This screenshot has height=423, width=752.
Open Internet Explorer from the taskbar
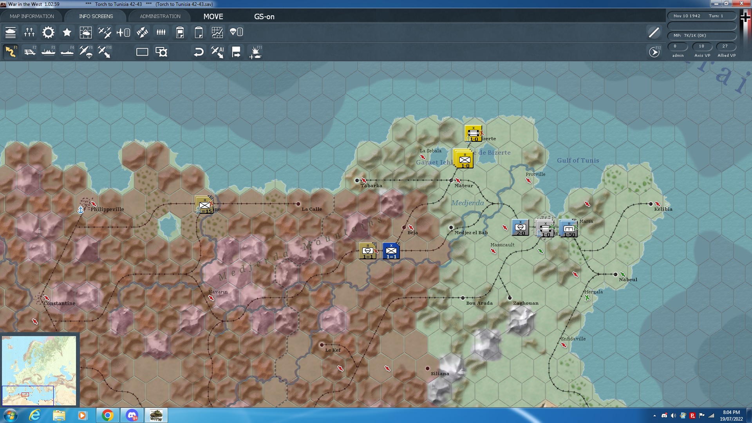[x=35, y=415]
